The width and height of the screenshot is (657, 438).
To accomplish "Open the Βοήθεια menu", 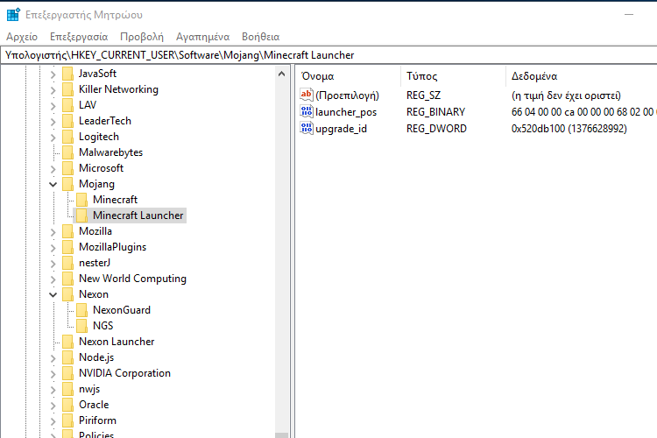I will coord(261,37).
